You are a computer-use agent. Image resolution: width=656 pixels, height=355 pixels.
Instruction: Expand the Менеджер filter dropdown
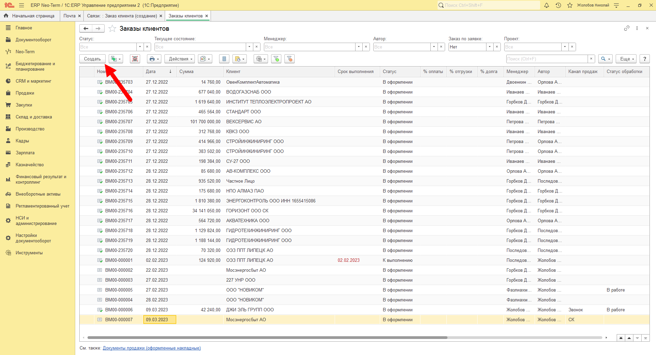(359, 47)
